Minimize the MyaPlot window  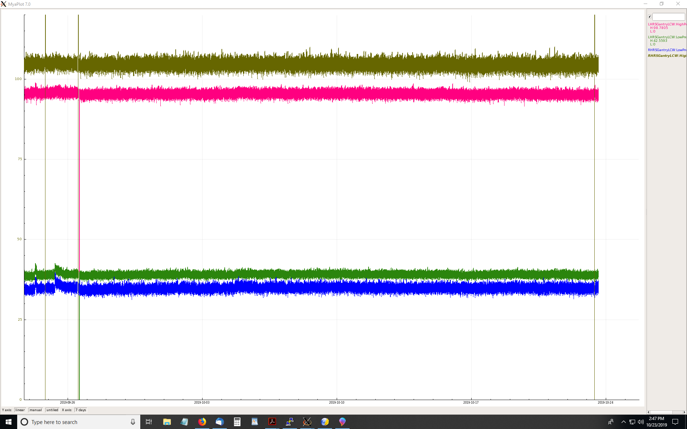tap(645, 4)
